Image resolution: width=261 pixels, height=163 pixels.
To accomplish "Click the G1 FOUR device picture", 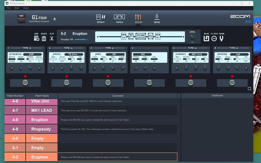I will coord(21,18).
